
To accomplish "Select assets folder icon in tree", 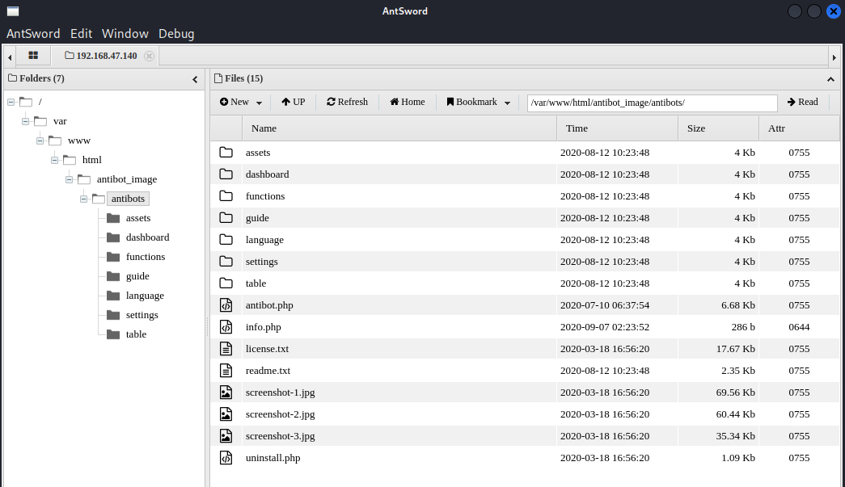I will tap(113, 218).
